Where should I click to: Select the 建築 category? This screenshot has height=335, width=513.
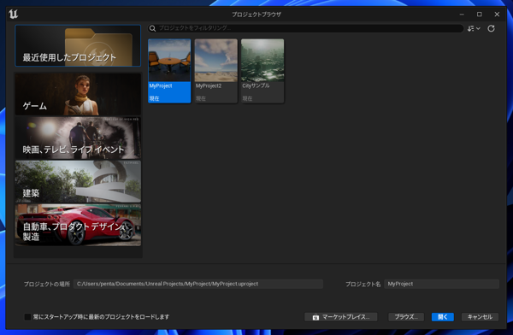click(78, 181)
